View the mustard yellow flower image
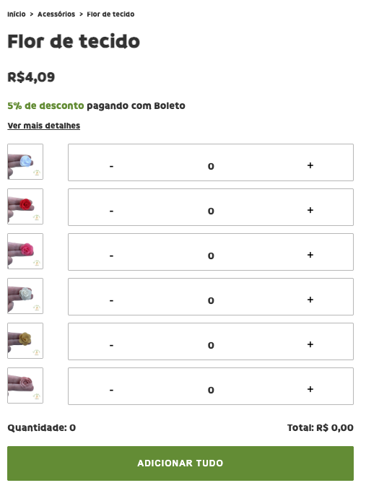Viewport: 379px width, 501px height. click(x=25, y=341)
